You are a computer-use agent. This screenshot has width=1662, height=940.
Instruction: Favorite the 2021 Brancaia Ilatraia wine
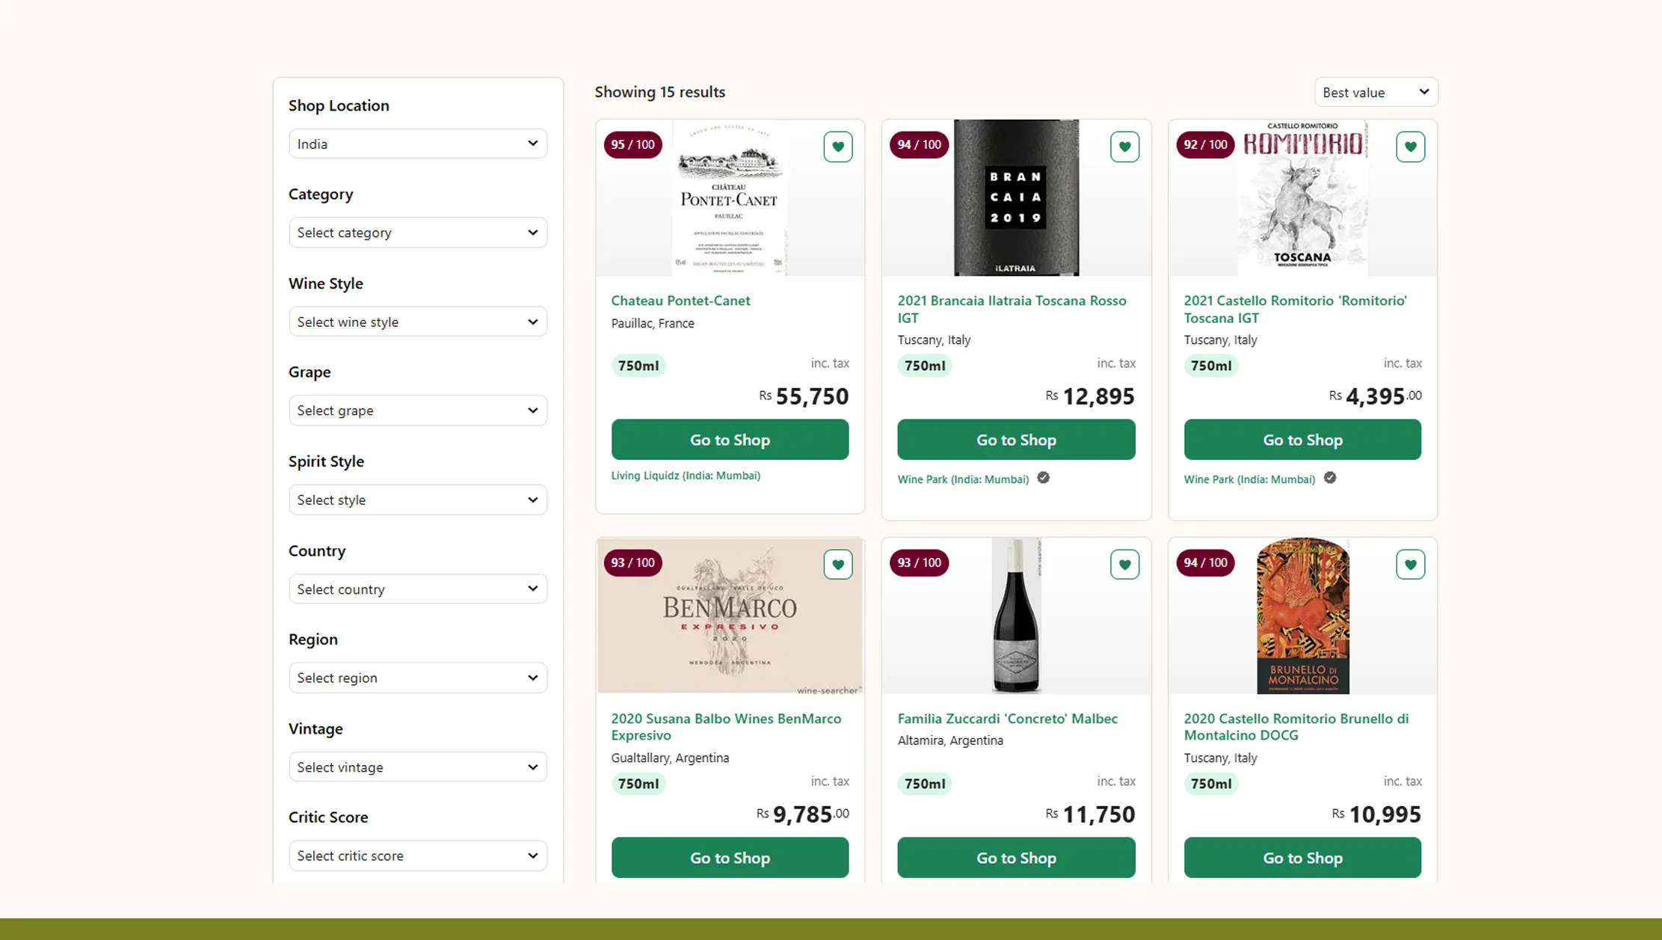click(x=1124, y=147)
